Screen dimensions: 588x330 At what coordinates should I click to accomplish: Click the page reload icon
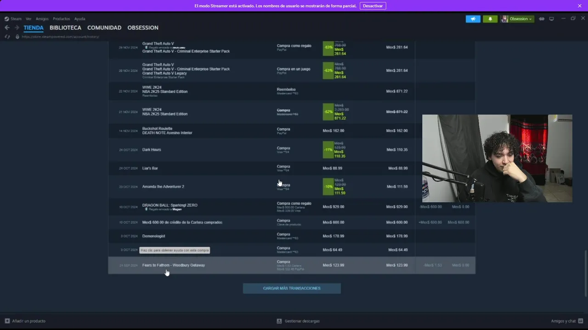click(7, 37)
